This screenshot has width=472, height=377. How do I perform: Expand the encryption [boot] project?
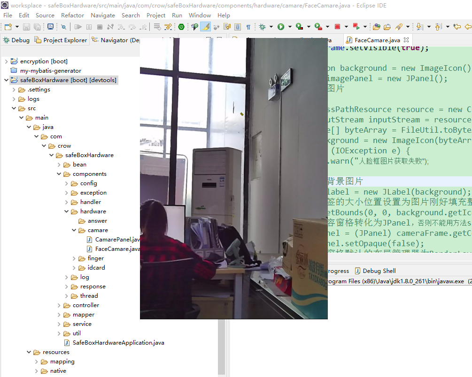[x=6, y=61]
